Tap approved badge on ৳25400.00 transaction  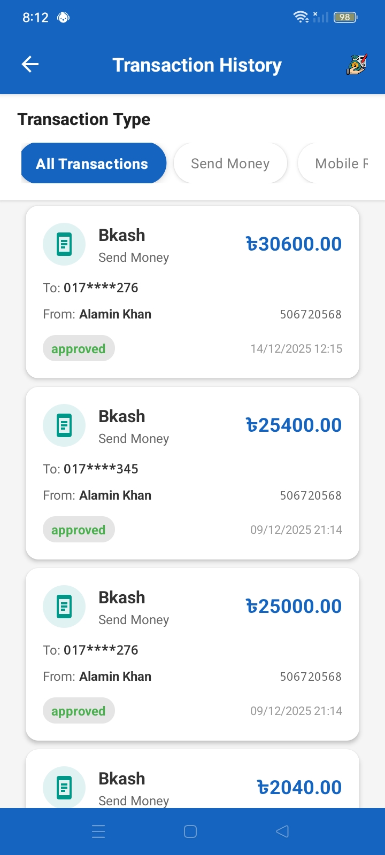point(79,530)
